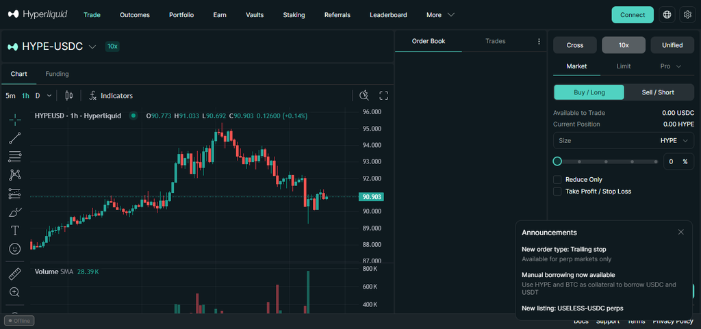This screenshot has width=701, height=329.
Task: Open the settings gear icon
Action: [687, 15]
